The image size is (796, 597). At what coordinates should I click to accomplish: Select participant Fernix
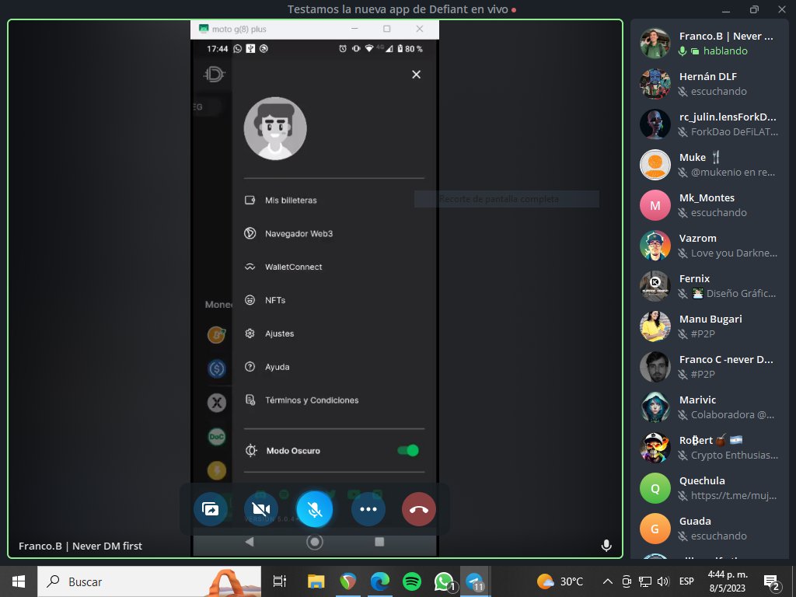point(710,286)
